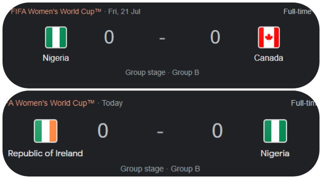Select the Canada team name
The width and height of the screenshot is (322, 179).
point(268,58)
